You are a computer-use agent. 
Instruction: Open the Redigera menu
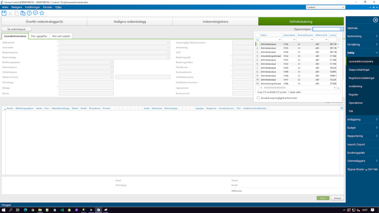click(16, 7)
